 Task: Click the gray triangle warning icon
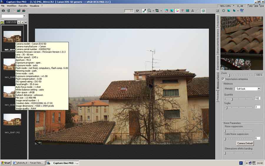193,11
